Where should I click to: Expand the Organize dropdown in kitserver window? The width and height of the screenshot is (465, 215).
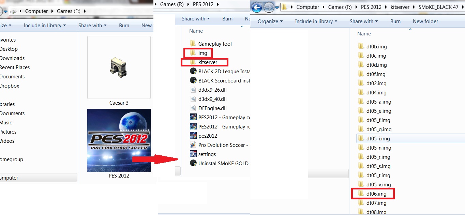(x=270, y=21)
